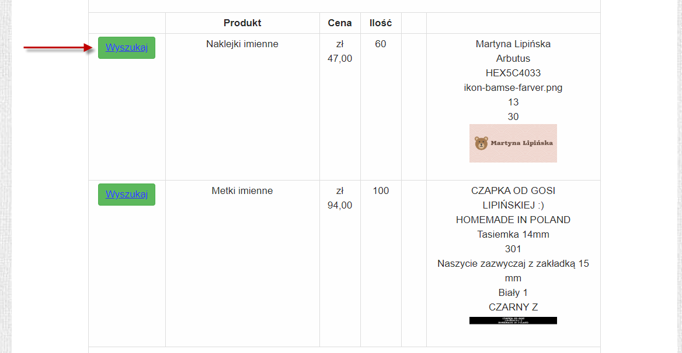
Task: Click the CZARNY Z color detail
Action: point(513,307)
